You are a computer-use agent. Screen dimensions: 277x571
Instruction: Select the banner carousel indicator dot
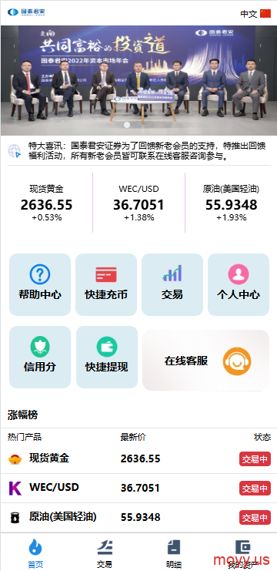click(x=127, y=125)
